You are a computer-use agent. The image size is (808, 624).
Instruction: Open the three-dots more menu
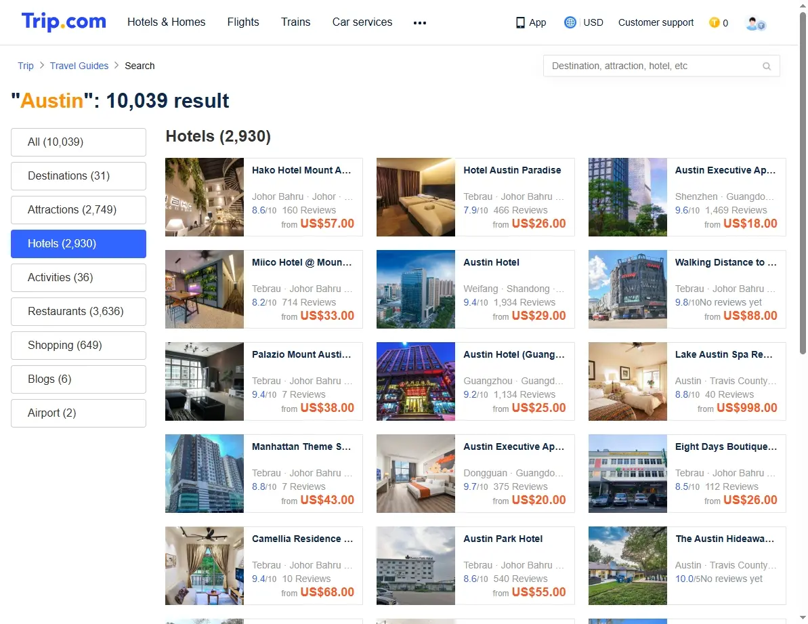[420, 23]
